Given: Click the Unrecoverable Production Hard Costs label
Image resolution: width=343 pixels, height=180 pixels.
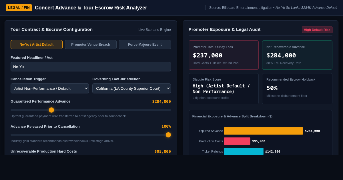Looking at the screenshot, I should point(44,151).
